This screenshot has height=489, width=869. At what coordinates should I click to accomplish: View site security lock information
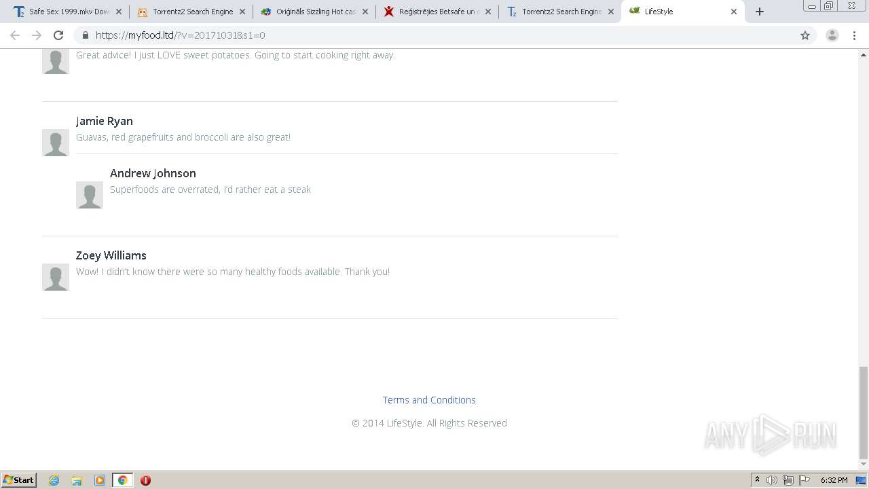(x=86, y=35)
